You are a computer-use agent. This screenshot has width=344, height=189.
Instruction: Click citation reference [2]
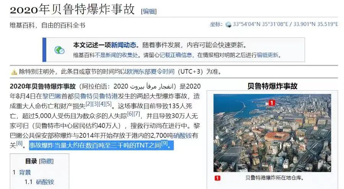(88, 104)
